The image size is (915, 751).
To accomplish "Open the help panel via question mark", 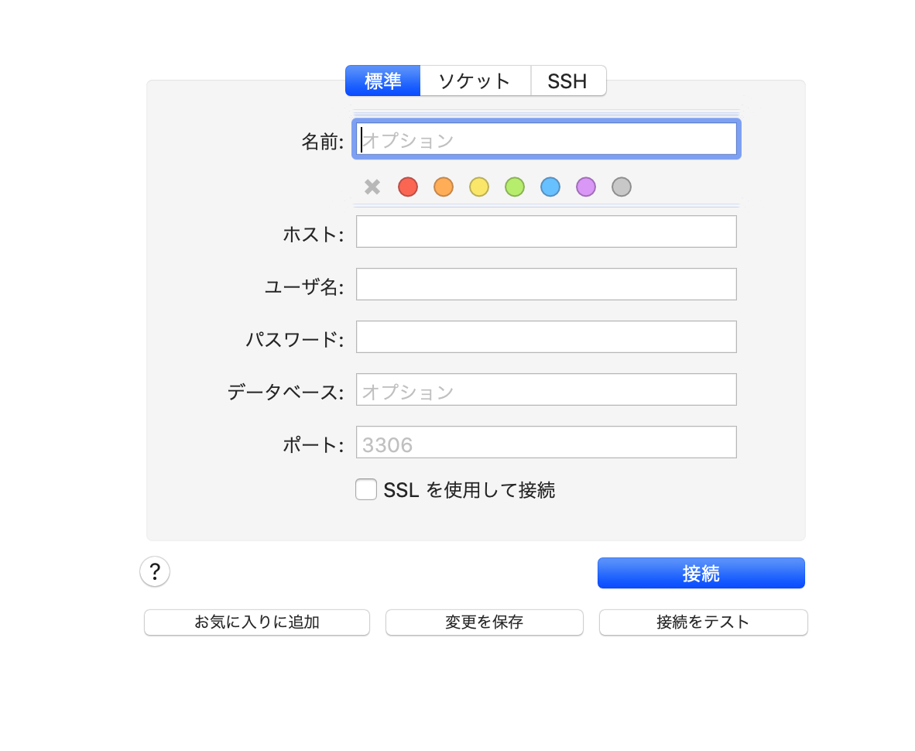I will (155, 572).
